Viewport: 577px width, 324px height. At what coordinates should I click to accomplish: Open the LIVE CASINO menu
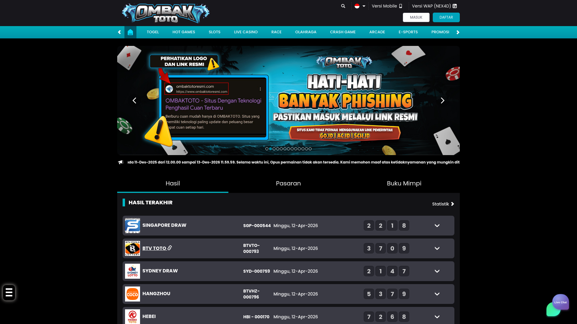[246, 32]
